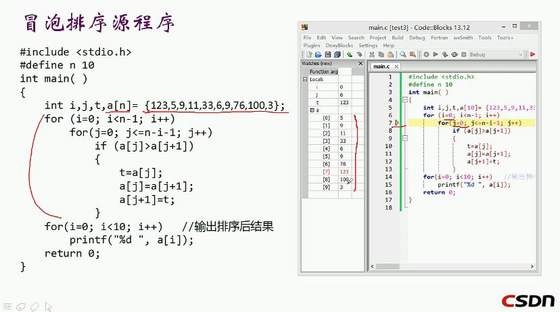Close the Watches (new) panel
Image resolution: width=560 pixels, height=312 pixels.
coord(360,63)
